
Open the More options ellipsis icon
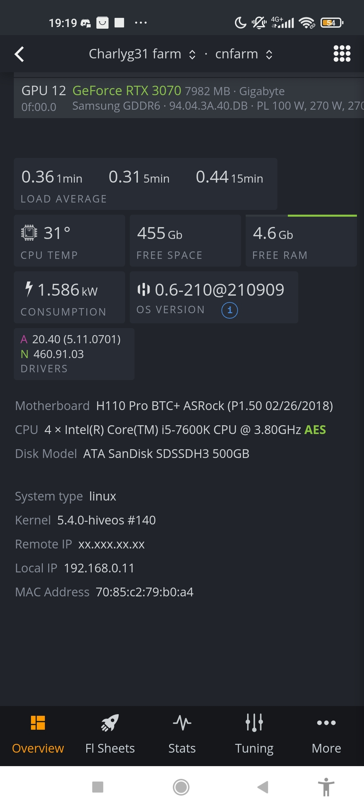(x=326, y=723)
